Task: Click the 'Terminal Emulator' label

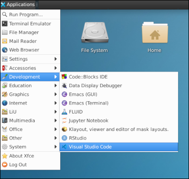Action: click(x=30, y=24)
